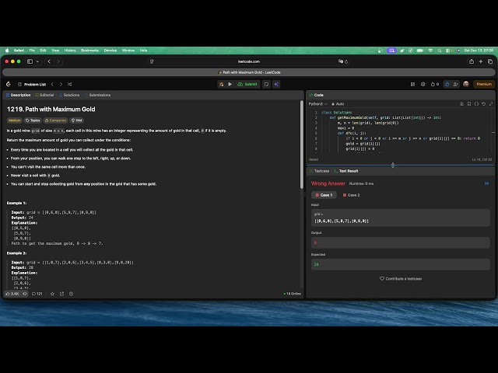Open the Python3 language dropdown
The height and width of the screenshot is (373, 498).
(x=317, y=103)
